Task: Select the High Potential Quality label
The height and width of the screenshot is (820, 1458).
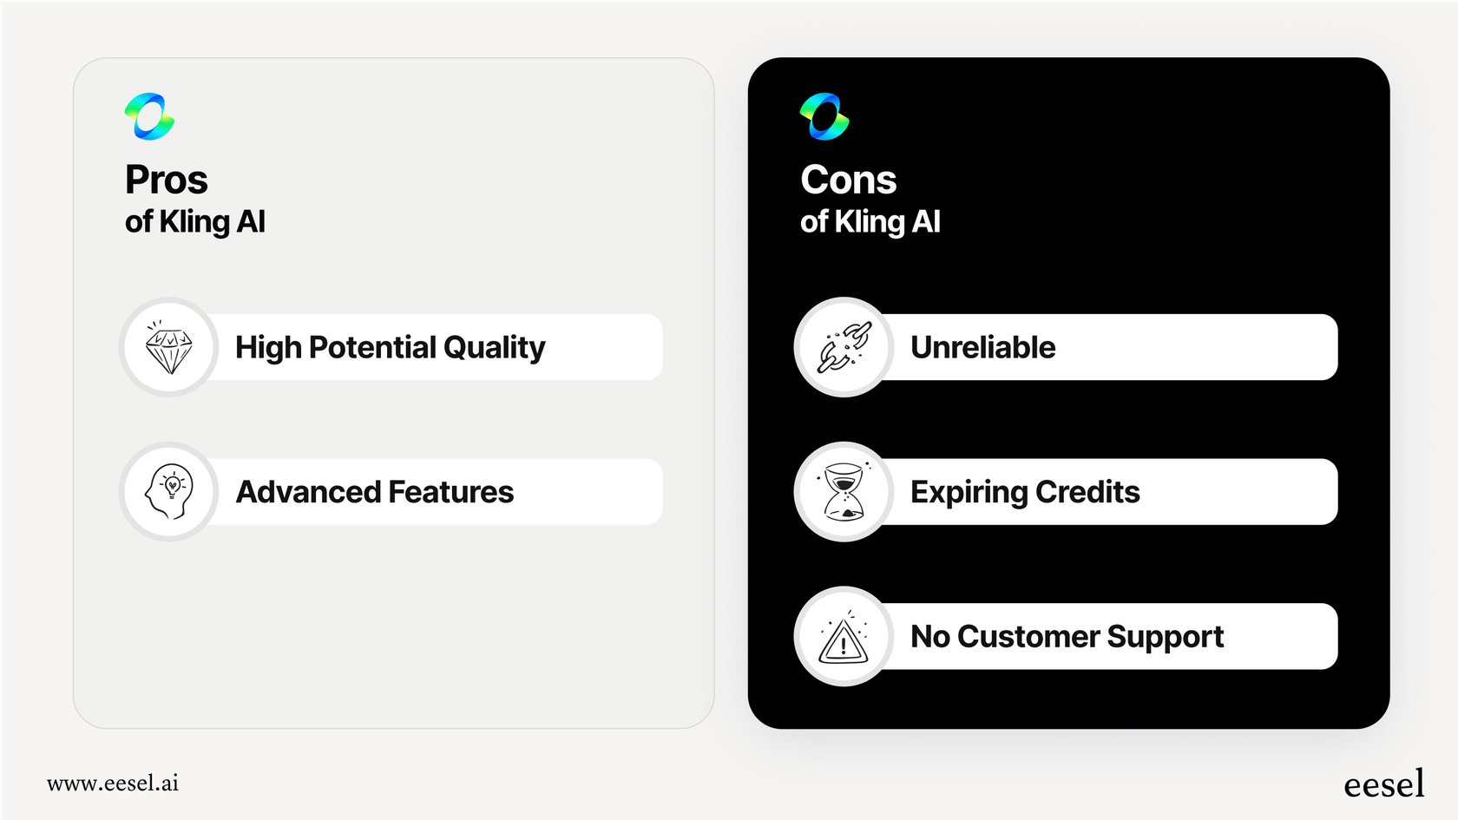Action: pyautogui.click(x=391, y=348)
